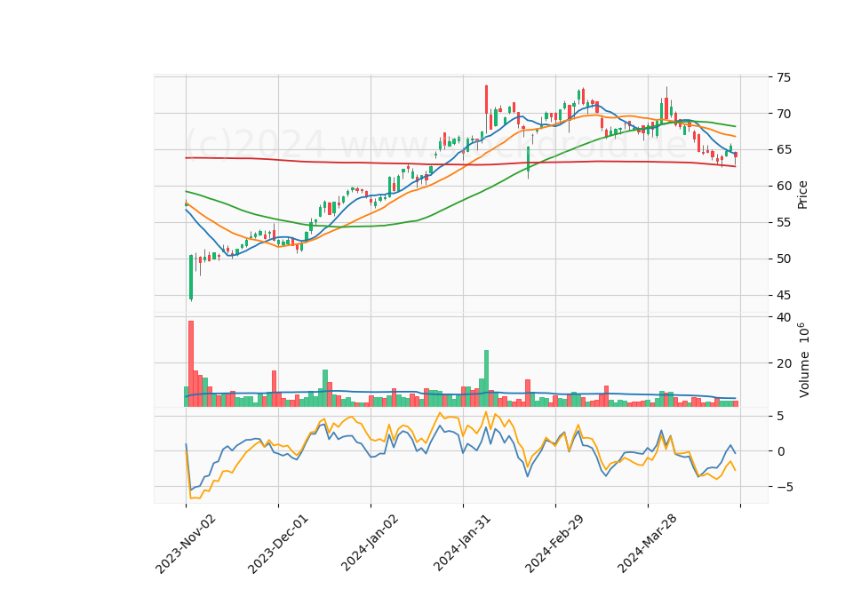Click the volume tick value 20
This screenshot has height=613, width=853.
[x=784, y=363]
